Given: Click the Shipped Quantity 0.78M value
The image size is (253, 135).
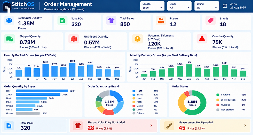Looking at the screenshot, I should 27,42.
